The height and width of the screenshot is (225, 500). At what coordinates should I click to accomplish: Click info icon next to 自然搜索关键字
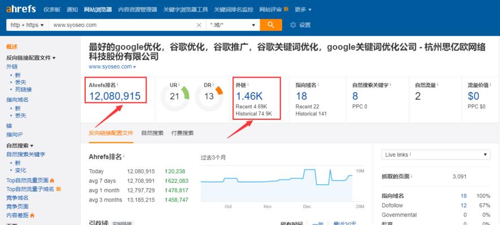pos(391,84)
